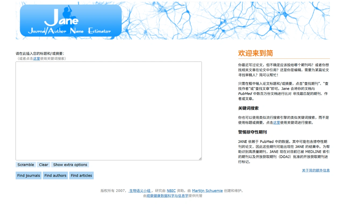
Task: Expand Show extra options
Action: 70,165
